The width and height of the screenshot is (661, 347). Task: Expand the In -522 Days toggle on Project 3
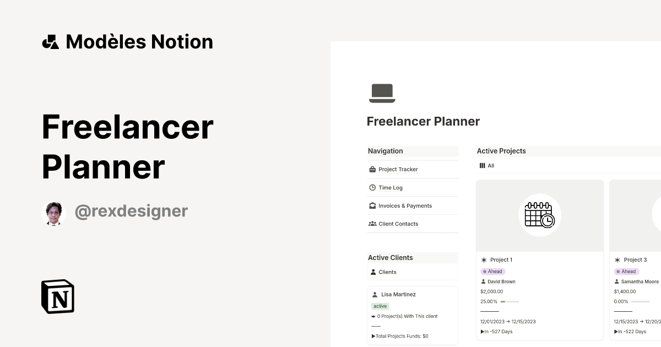click(x=615, y=332)
